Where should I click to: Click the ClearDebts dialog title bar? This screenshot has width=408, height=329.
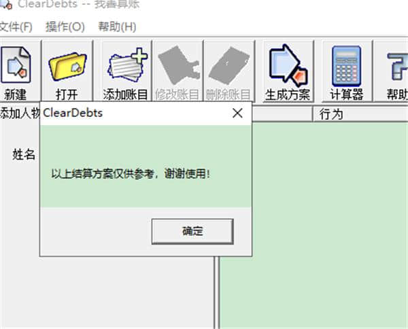[135, 114]
